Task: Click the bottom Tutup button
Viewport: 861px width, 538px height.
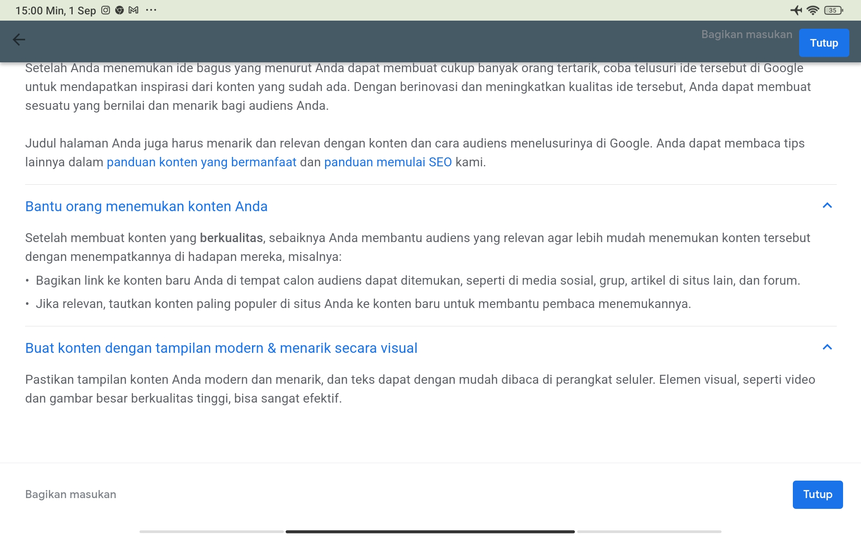Action: point(818,495)
